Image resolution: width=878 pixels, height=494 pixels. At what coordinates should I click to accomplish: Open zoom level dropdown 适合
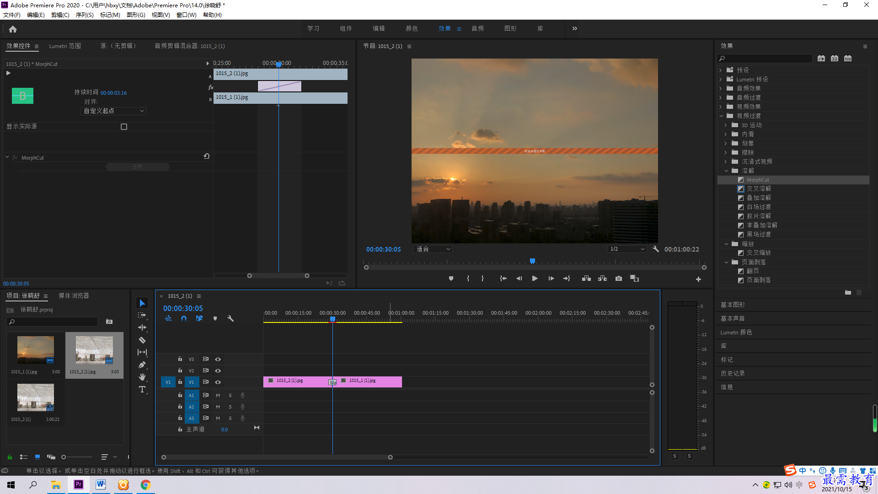click(x=433, y=249)
